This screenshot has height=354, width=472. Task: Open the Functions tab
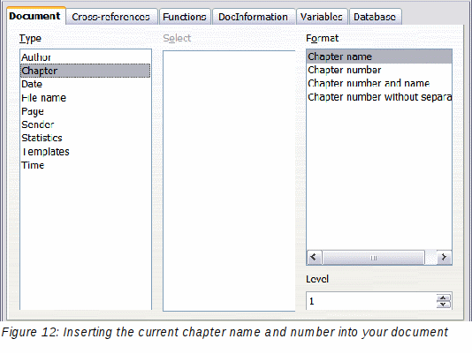(x=185, y=17)
